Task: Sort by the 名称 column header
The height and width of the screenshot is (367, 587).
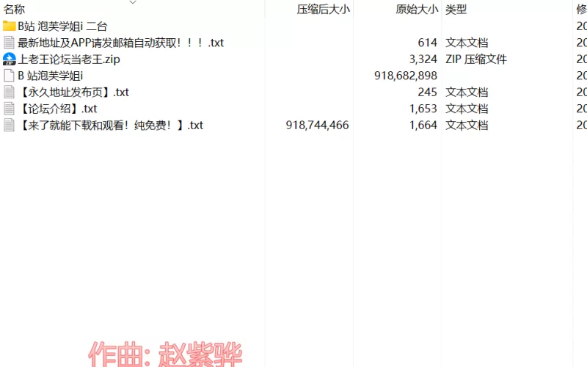Action: tap(14, 10)
